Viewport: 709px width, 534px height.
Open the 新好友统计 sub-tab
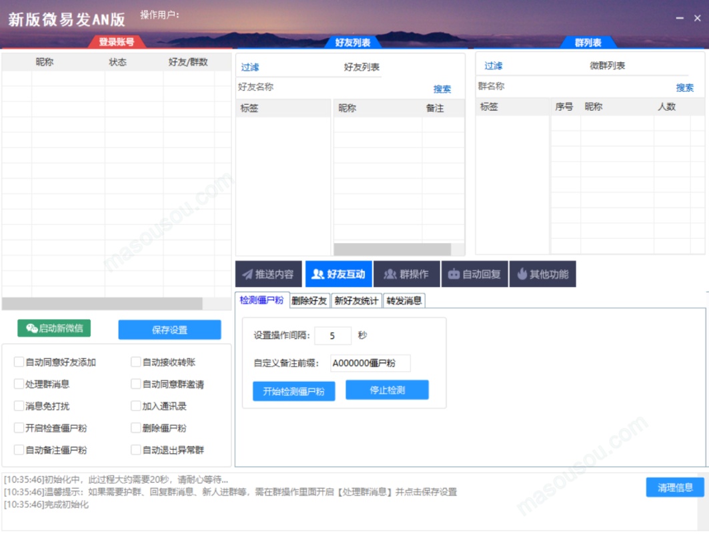pos(356,300)
